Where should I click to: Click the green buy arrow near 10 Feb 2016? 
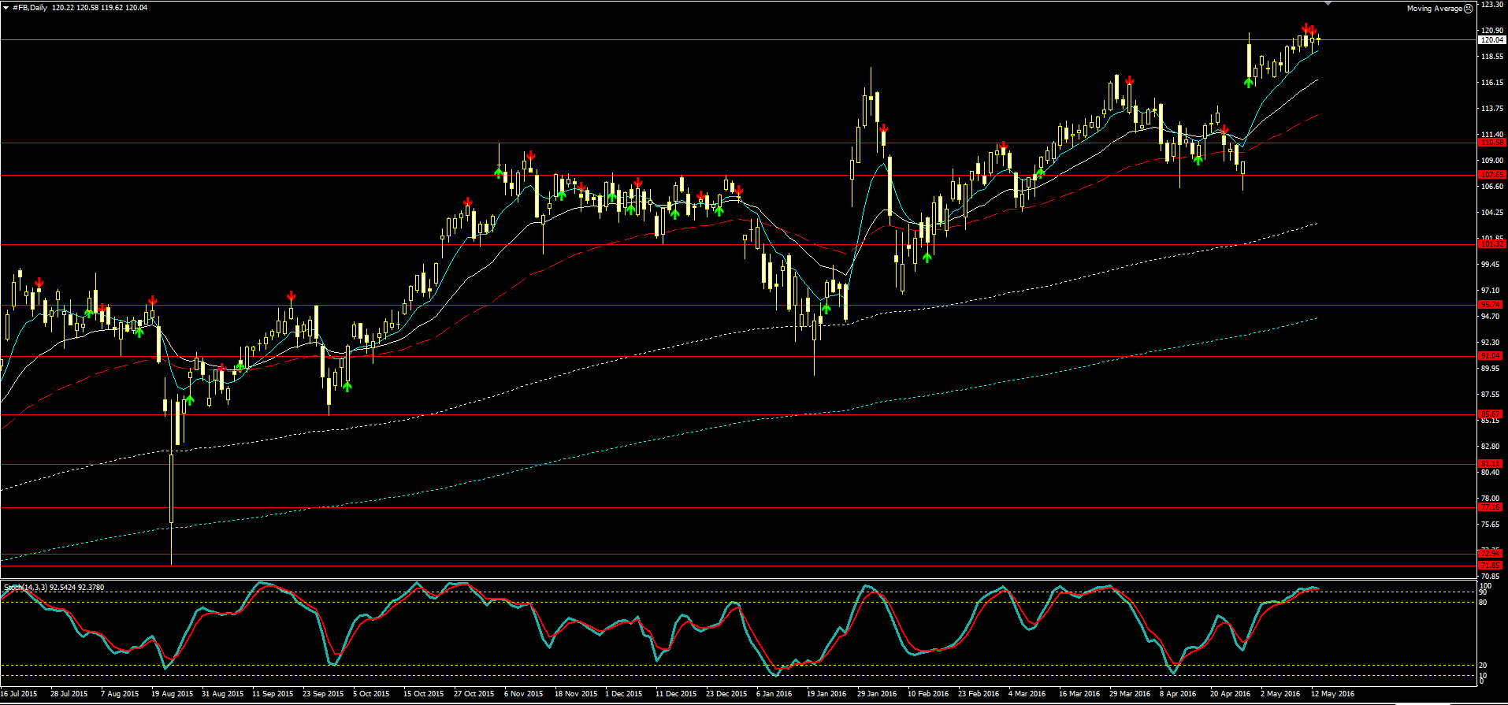927,257
